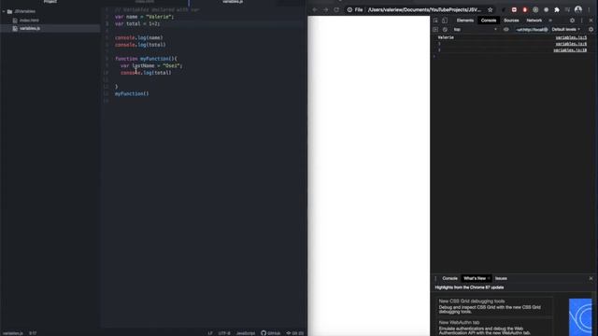Open the Chrome profile avatar
Viewport: 598px width, 336px height.
(578, 9)
